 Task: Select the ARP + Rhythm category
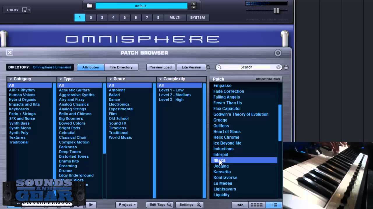pyautogui.click(x=22, y=90)
